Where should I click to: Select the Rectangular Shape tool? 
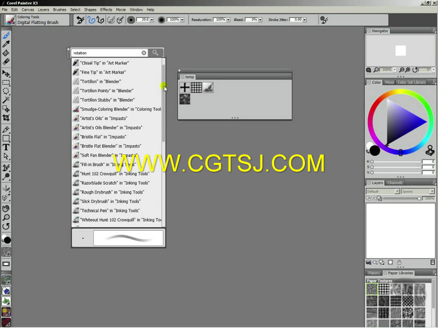pyautogui.click(x=6, y=138)
